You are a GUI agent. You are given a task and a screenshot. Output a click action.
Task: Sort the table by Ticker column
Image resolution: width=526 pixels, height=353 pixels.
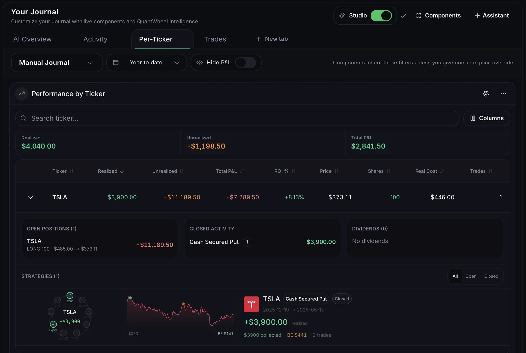tap(63, 171)
